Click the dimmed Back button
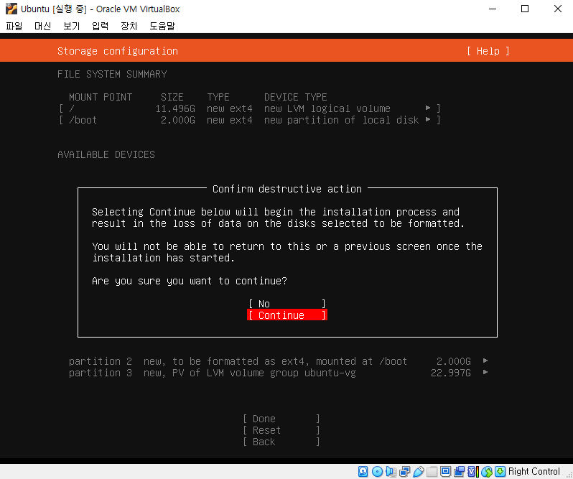 281,442
